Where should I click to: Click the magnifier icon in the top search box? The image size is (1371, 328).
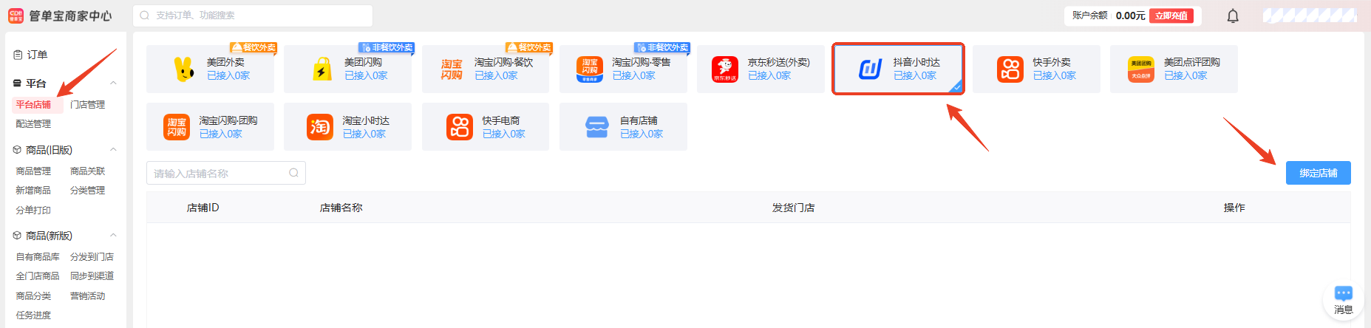[x=144, y=16]
